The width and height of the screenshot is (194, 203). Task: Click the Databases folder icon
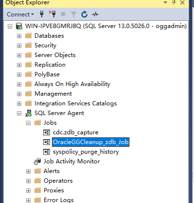click(29, 36)
